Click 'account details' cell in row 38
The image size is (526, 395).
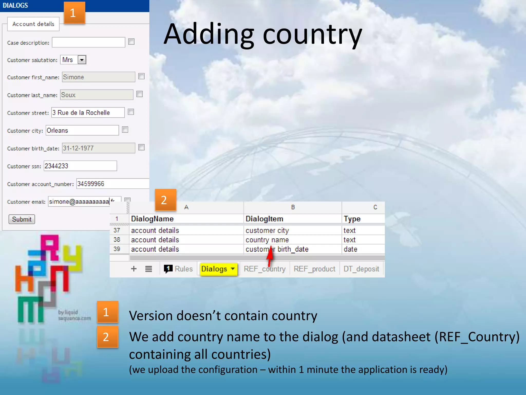coord(186,239)
